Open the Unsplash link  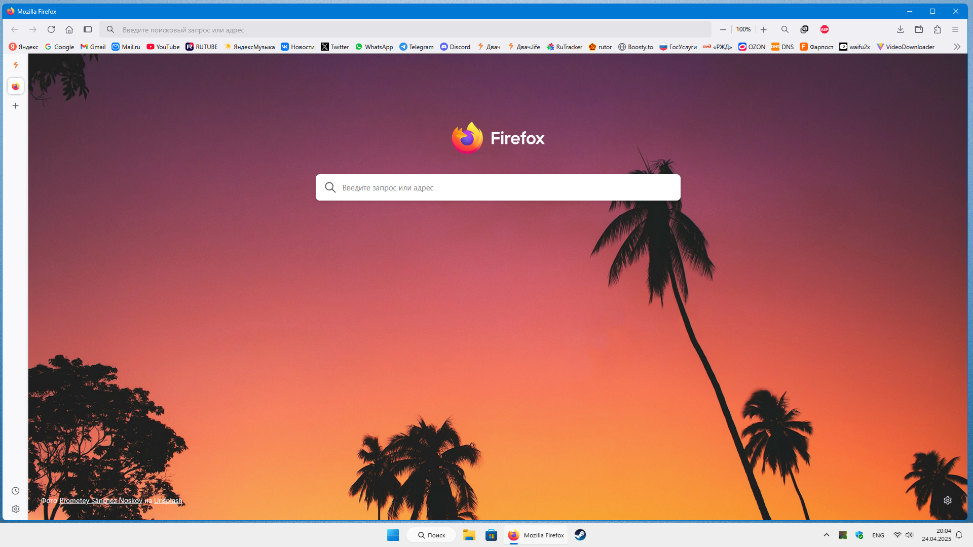(x=168, y=500)
